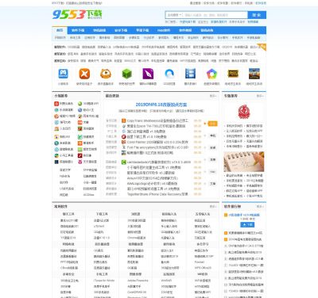
Task: Click the blue download button in ranking panel
Action: click(x=247, y=224)
